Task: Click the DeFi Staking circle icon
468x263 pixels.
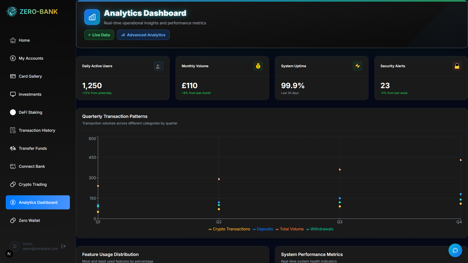Action: [x=13, y=112]
